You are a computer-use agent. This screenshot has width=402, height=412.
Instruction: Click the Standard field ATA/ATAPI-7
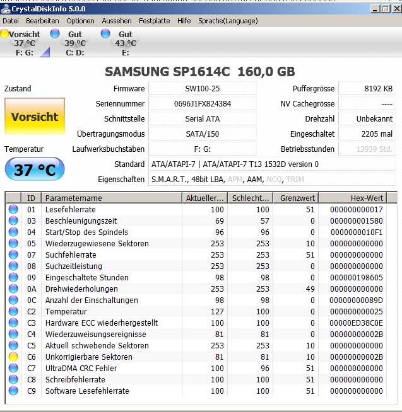(x=272, y=164)
